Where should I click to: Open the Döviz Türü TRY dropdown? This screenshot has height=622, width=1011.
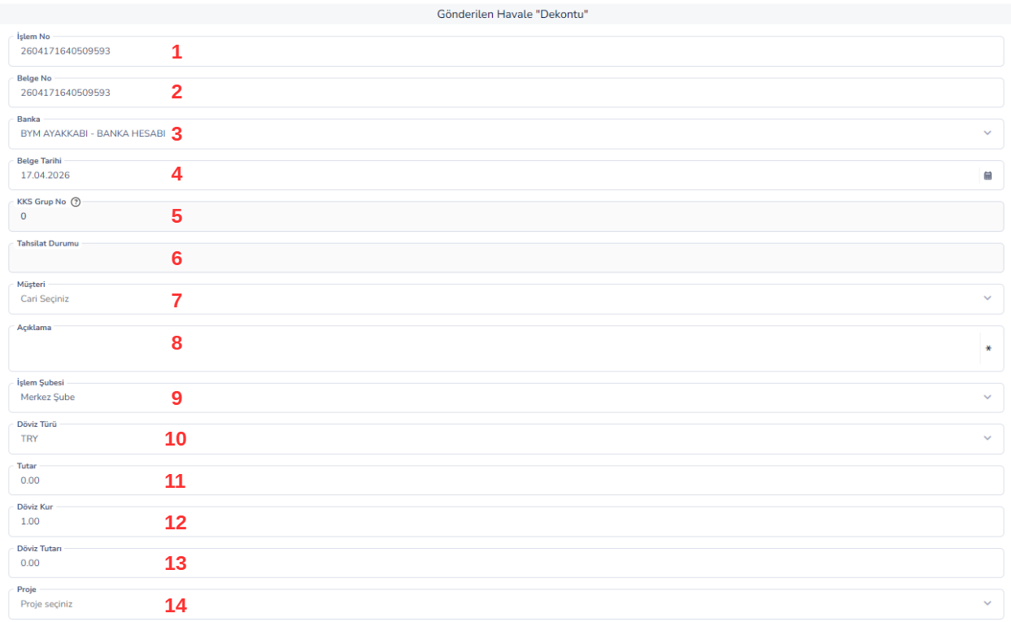click(506, 438)
